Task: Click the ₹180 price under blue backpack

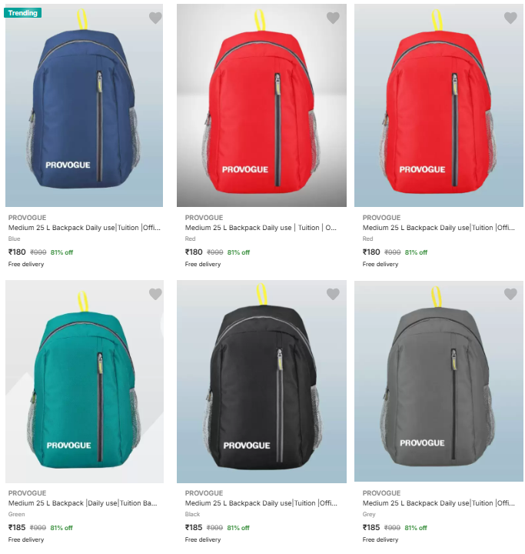Action: [17, 252]
